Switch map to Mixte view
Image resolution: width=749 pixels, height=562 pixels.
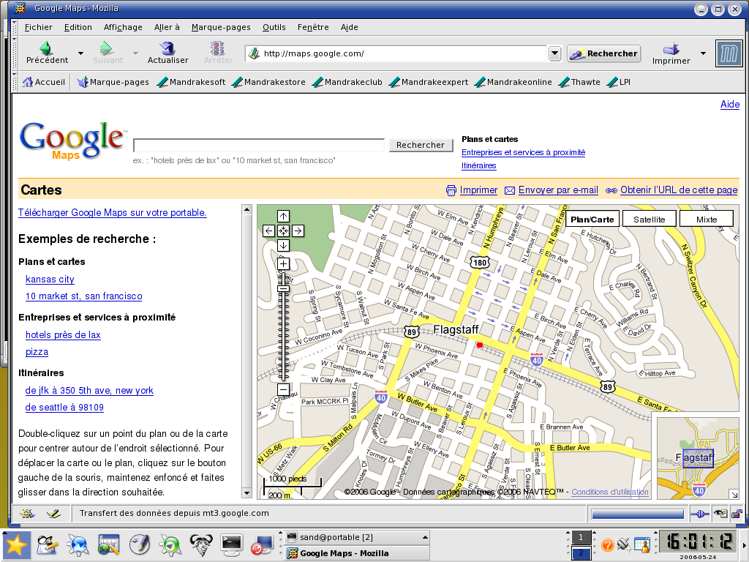tap(706, 219)
